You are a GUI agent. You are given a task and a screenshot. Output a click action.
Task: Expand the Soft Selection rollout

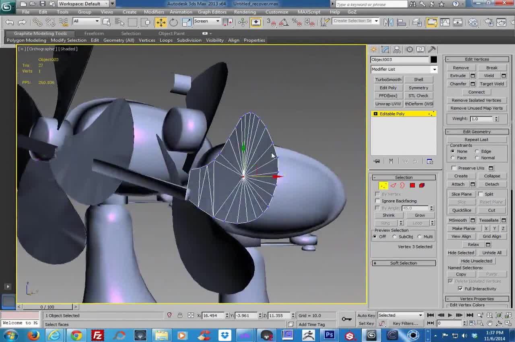pos(403,263)
